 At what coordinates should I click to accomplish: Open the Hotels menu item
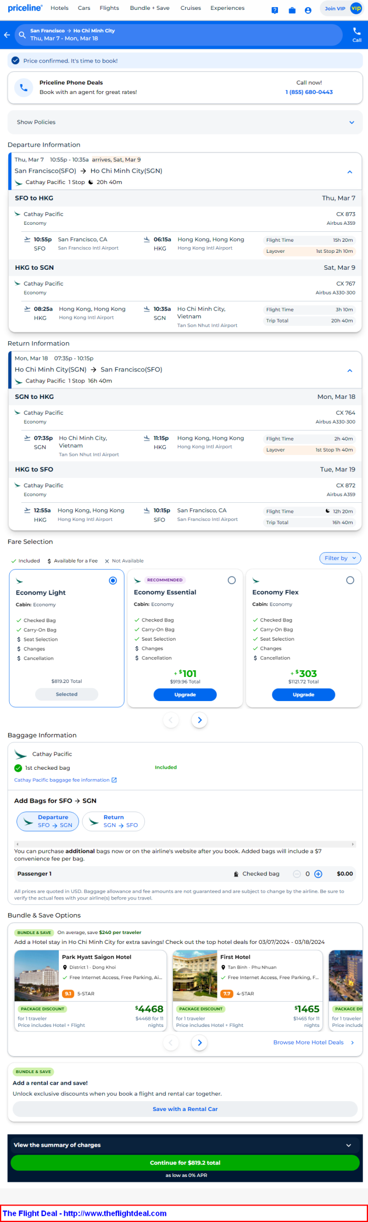coord(59,8)
